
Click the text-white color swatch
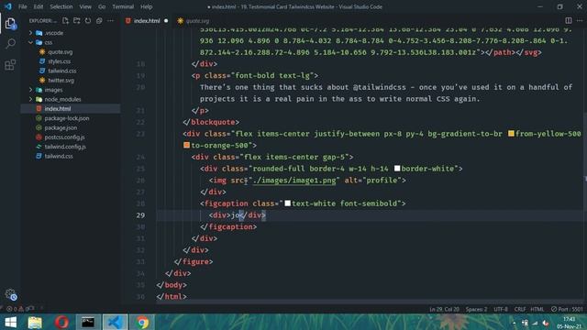point(287,203)
